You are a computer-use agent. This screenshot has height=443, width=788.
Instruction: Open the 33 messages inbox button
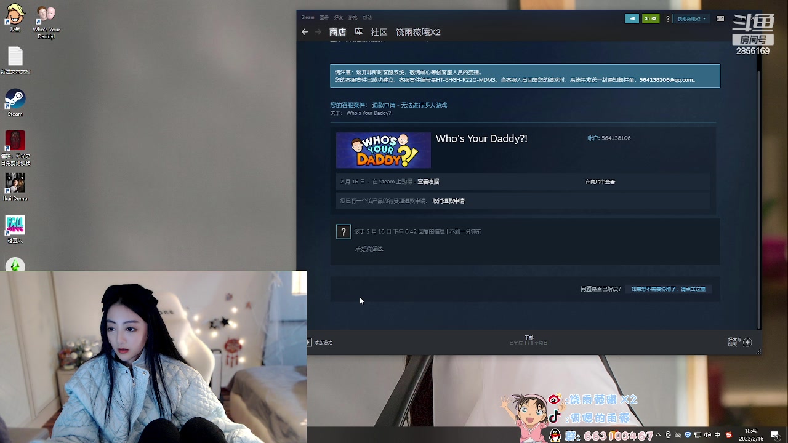point(651,18)
